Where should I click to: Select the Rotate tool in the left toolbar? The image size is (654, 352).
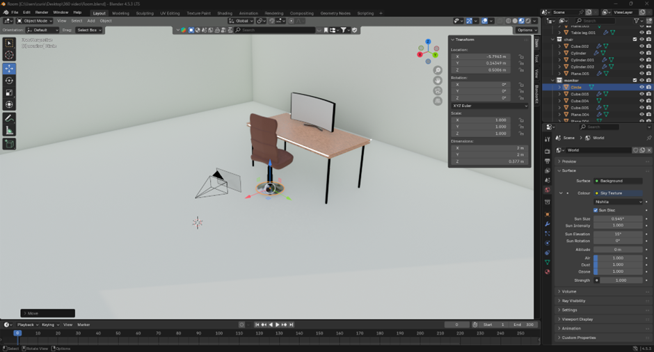[9, 81]
